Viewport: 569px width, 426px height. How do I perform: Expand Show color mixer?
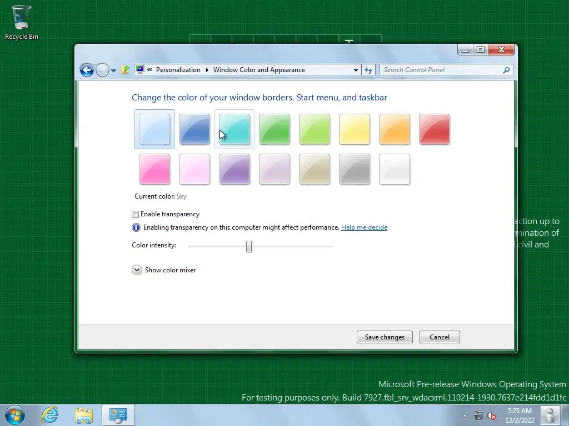tap(137, 270)
